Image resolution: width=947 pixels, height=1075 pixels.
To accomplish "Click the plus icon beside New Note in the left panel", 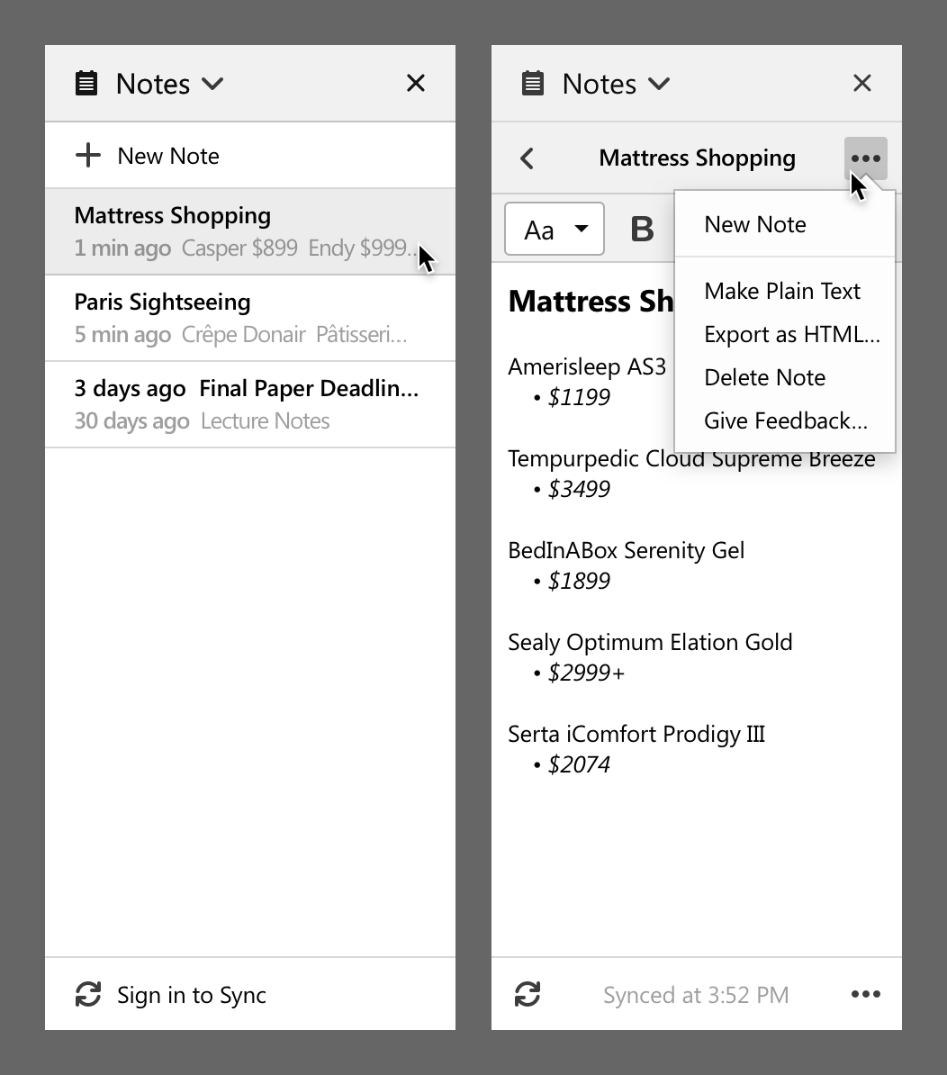I will tap(87, 156).
